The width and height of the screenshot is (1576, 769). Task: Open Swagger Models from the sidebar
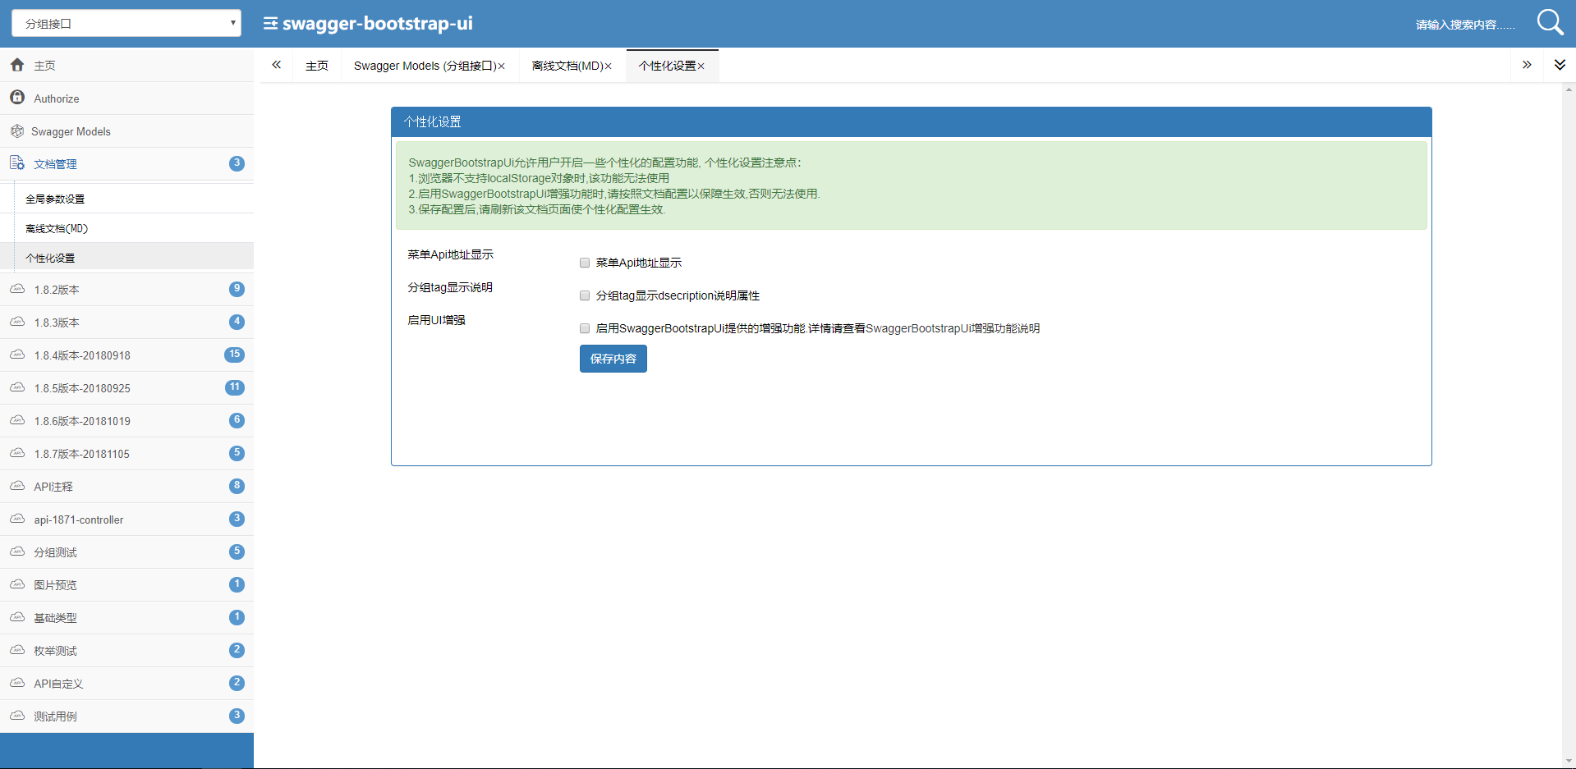[126, 130]
